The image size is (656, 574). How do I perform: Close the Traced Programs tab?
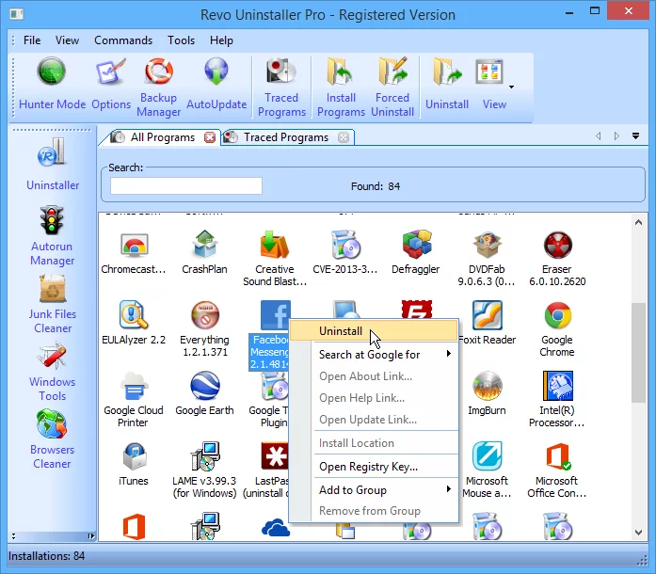[x=344, y=137]
